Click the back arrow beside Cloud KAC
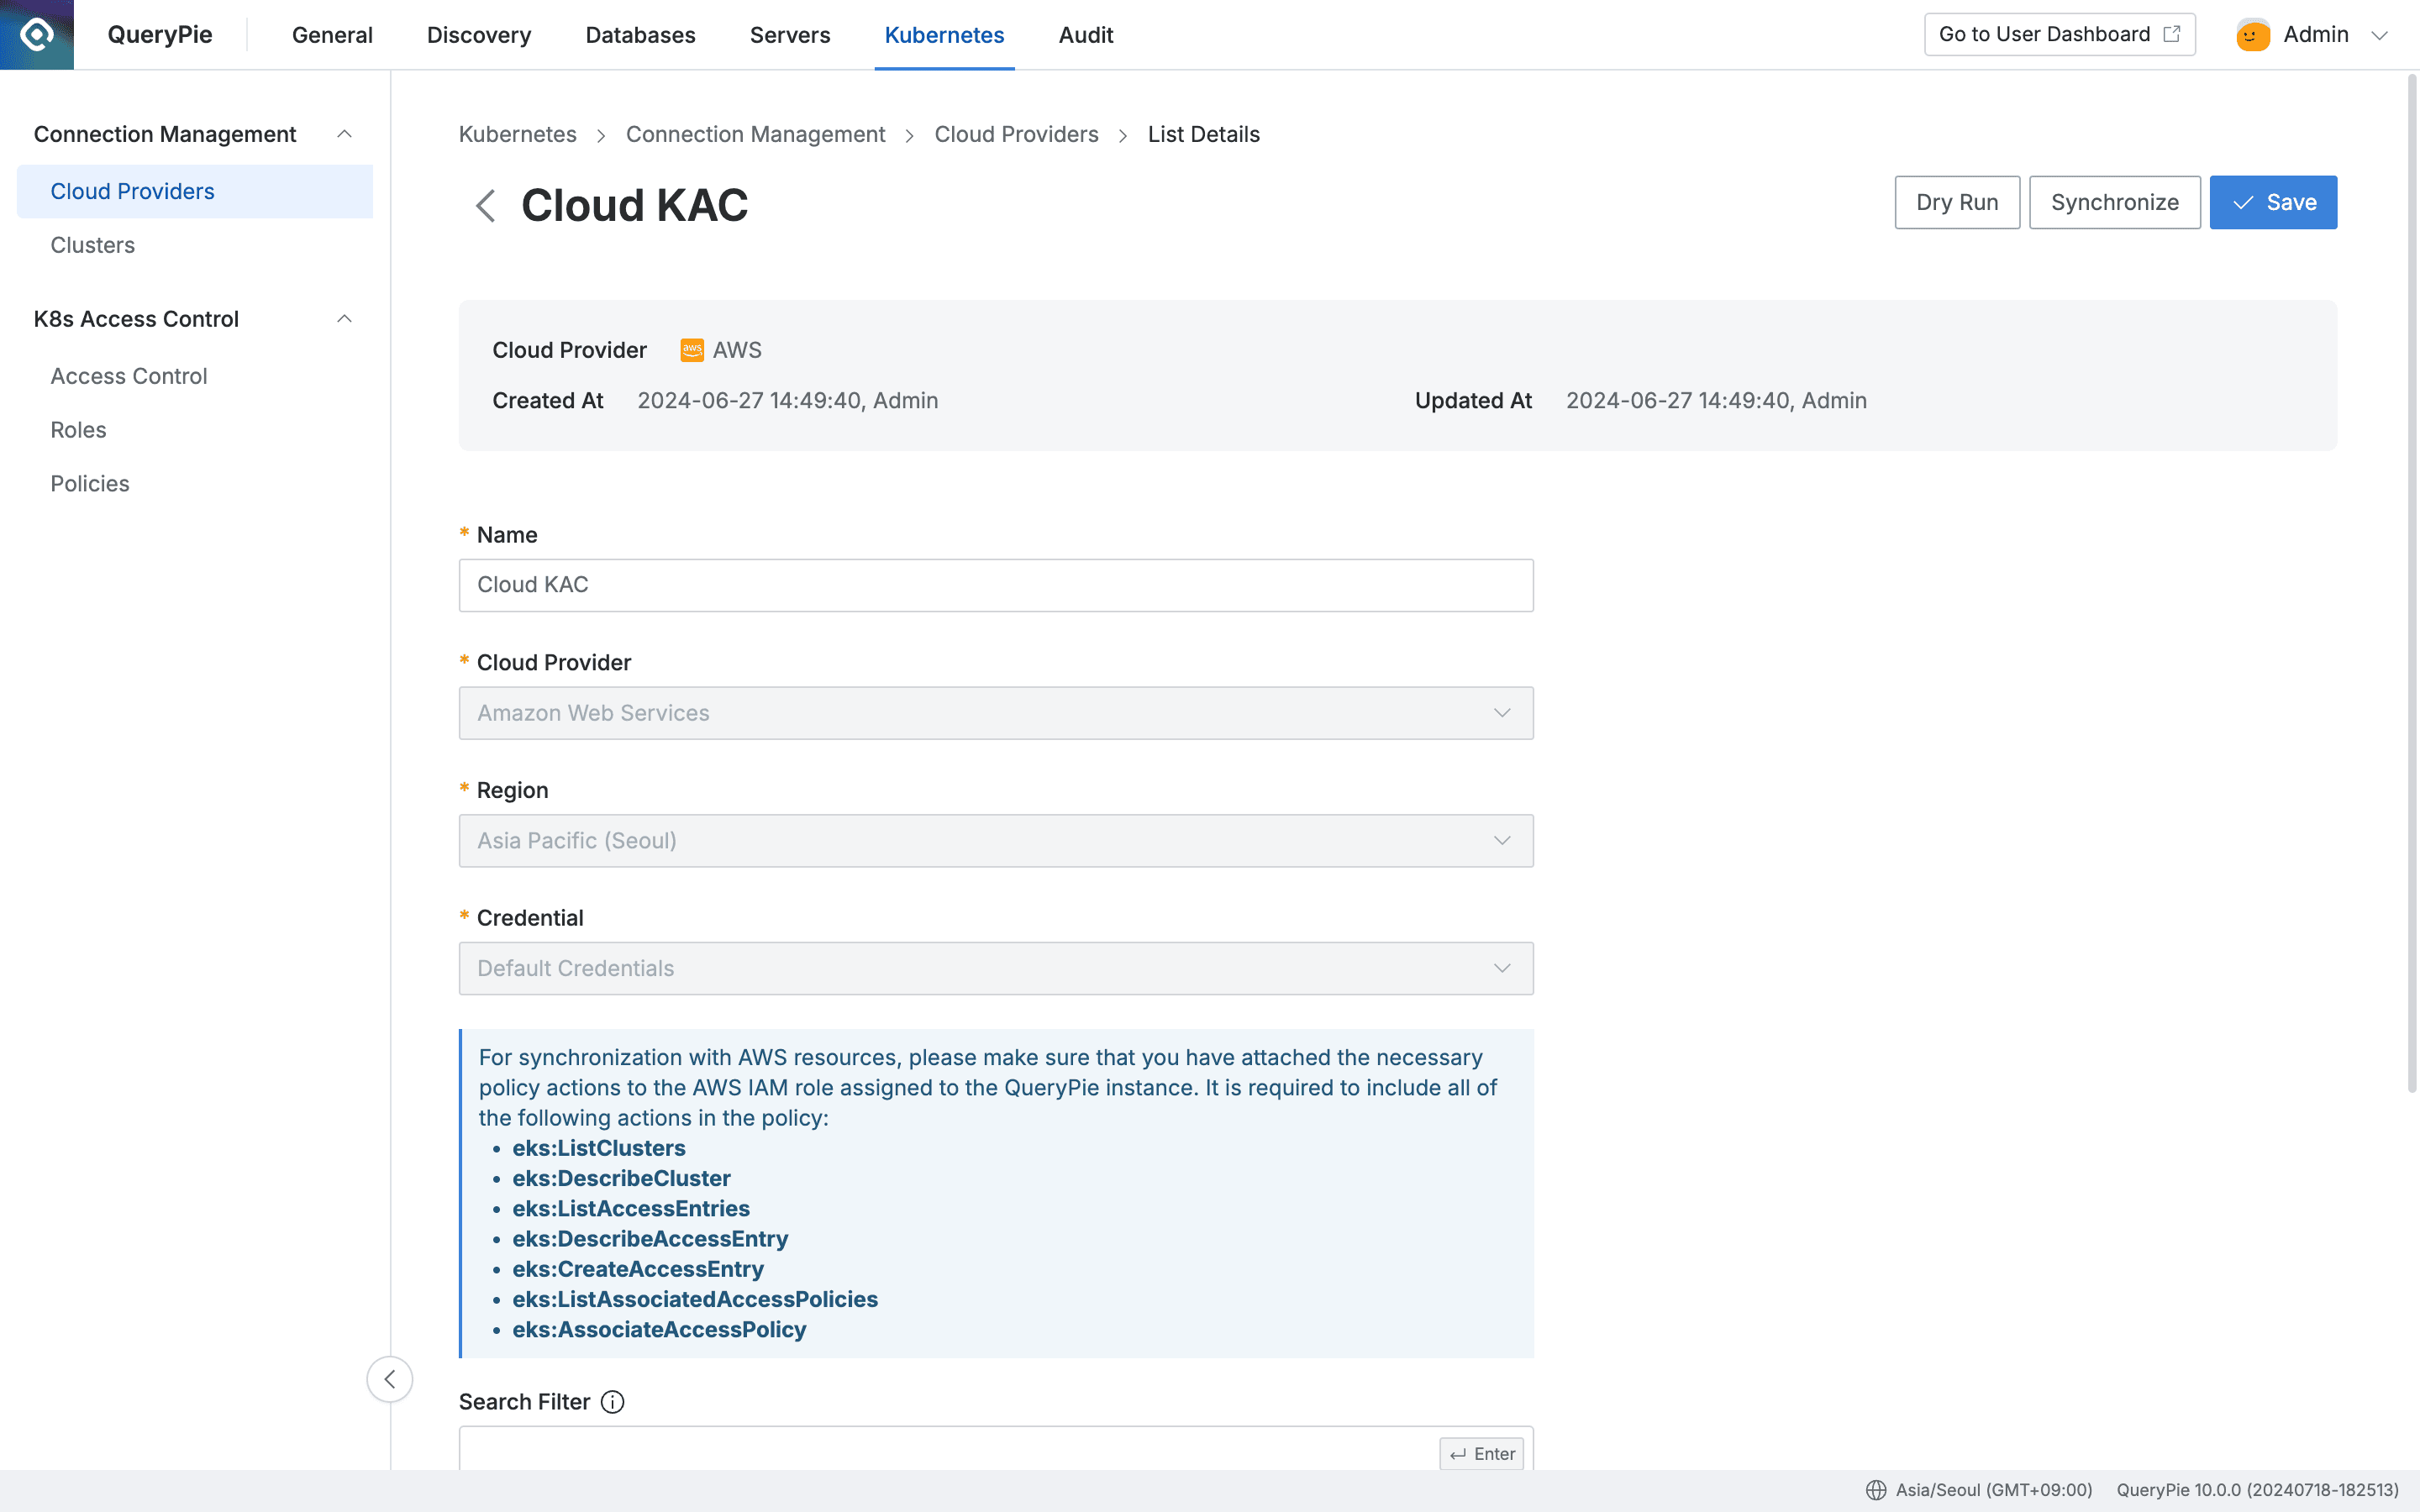This screenshot has width=2420, height=1512. coord(485,205)
